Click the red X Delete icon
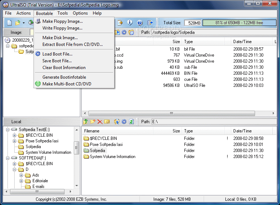 [100, 122]
